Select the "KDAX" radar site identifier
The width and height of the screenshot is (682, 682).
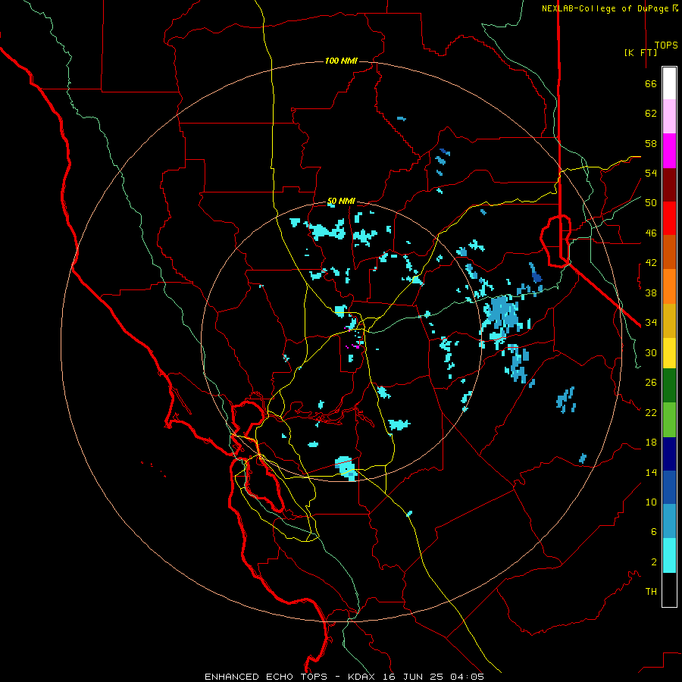[x=363, y=677]
